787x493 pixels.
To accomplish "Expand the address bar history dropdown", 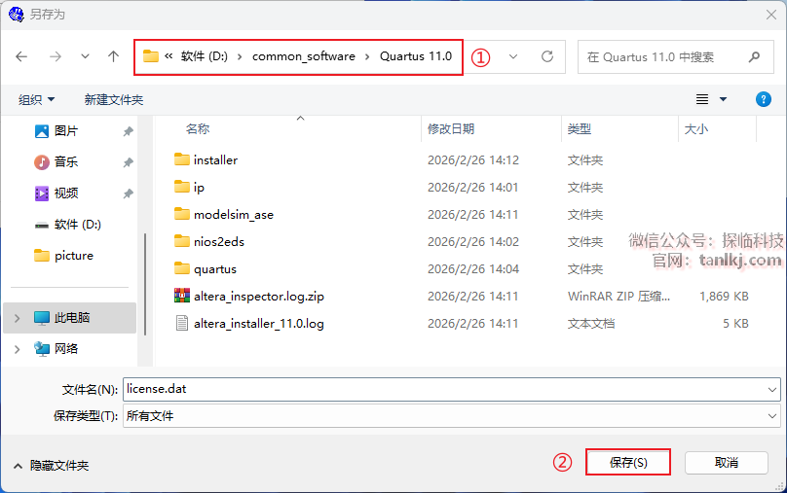I will (x=513, y=56).
